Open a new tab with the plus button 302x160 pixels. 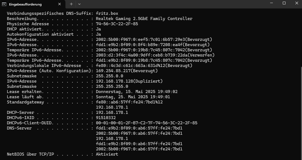point(71,4)
